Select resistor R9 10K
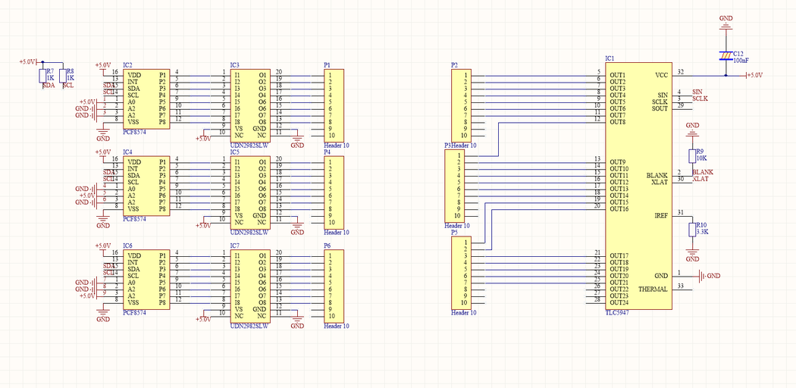 click(x=691, y=155)
